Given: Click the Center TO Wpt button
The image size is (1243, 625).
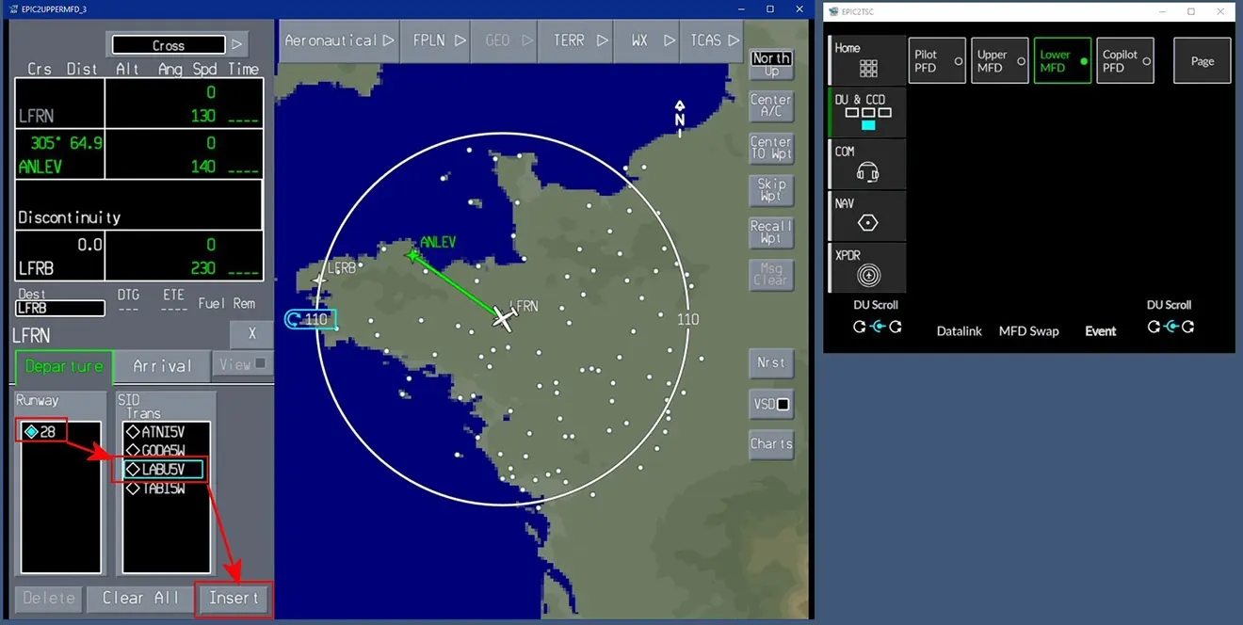Looking at the screenshot, I should tap(771, 148).
